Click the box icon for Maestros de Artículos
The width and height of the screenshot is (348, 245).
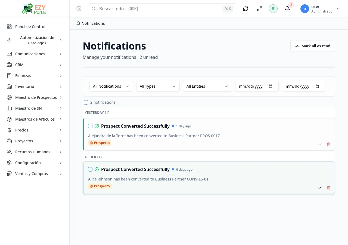click(x=9, y=119)
